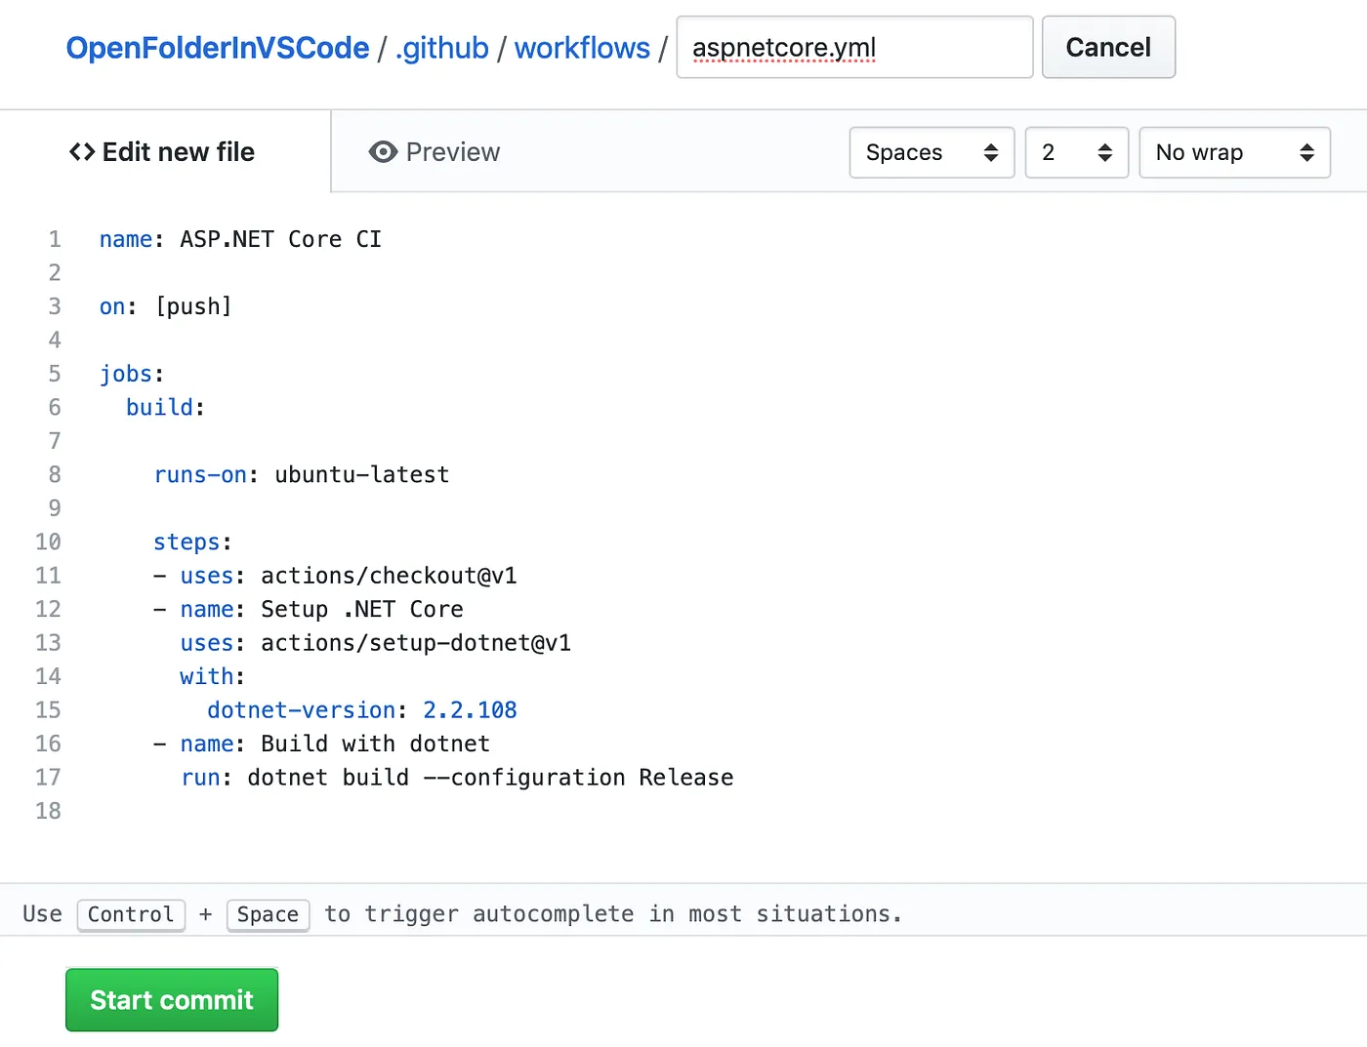Click the ASP.NET Core CI name line
Screen dimensions: 1367x1047
pyautogui.click(x=239, y=239)
